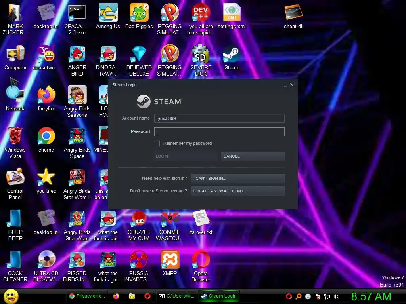Select the ULTRA CD BLOATW... icon

coord(46,266)
